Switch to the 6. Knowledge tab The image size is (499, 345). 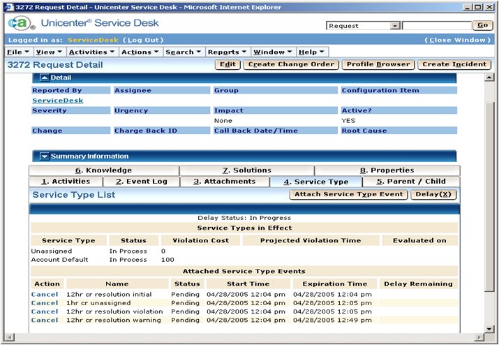(x=104, y=170)
